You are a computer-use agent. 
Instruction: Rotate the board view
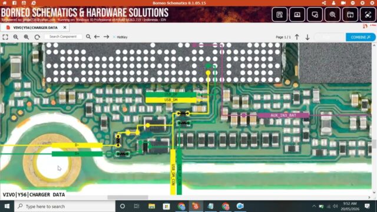click(37, 37)
